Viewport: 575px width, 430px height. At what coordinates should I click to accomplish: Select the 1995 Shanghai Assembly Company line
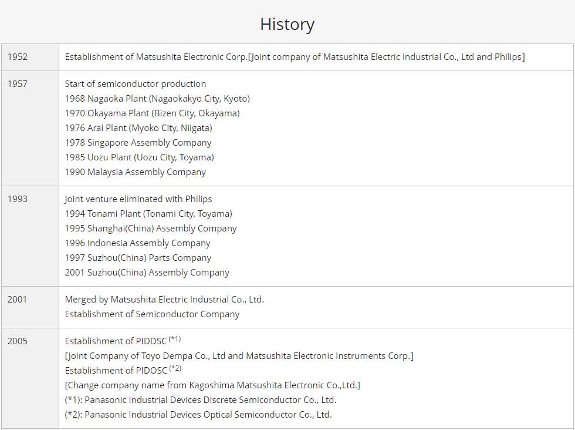pyautogui.click(x=151, y=229)
